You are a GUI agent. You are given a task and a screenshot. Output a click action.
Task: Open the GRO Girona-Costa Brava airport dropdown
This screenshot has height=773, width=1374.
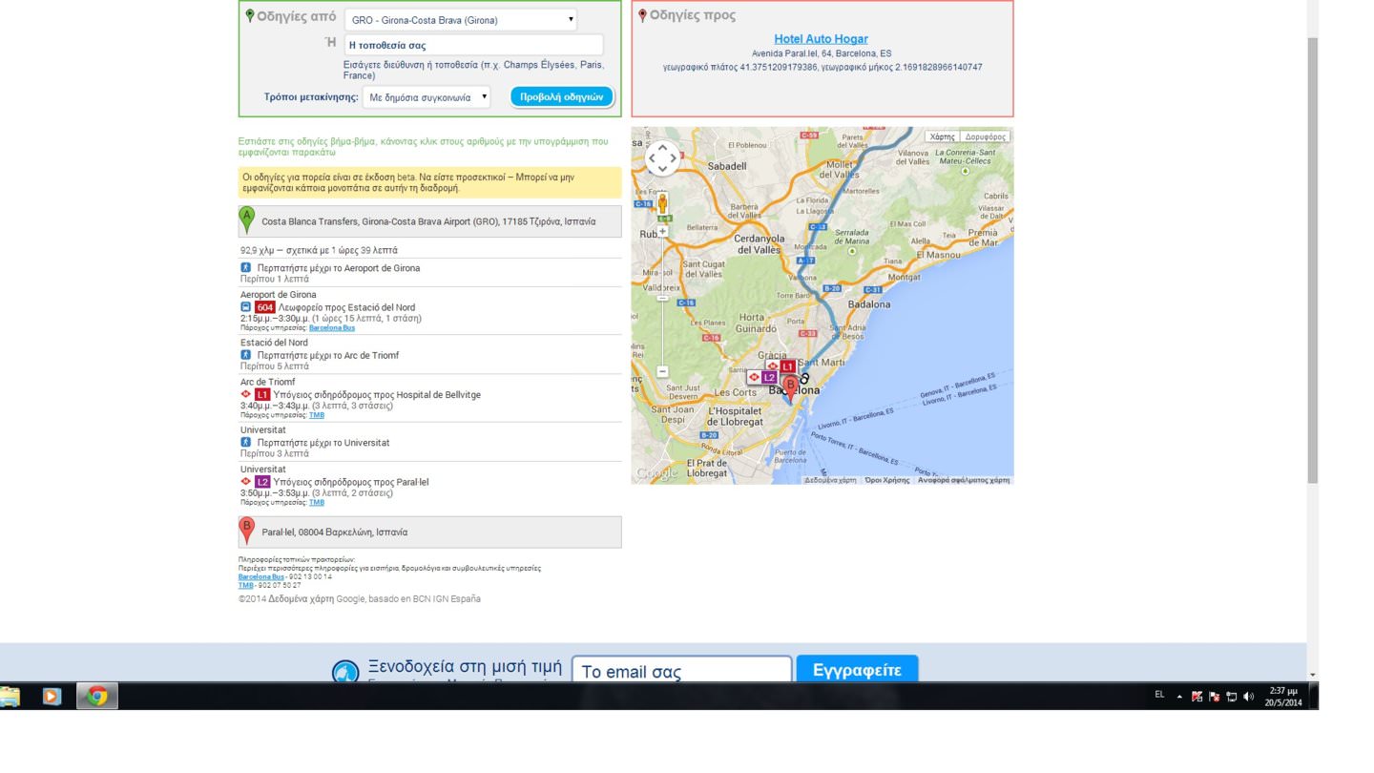[x=462, y=20]
